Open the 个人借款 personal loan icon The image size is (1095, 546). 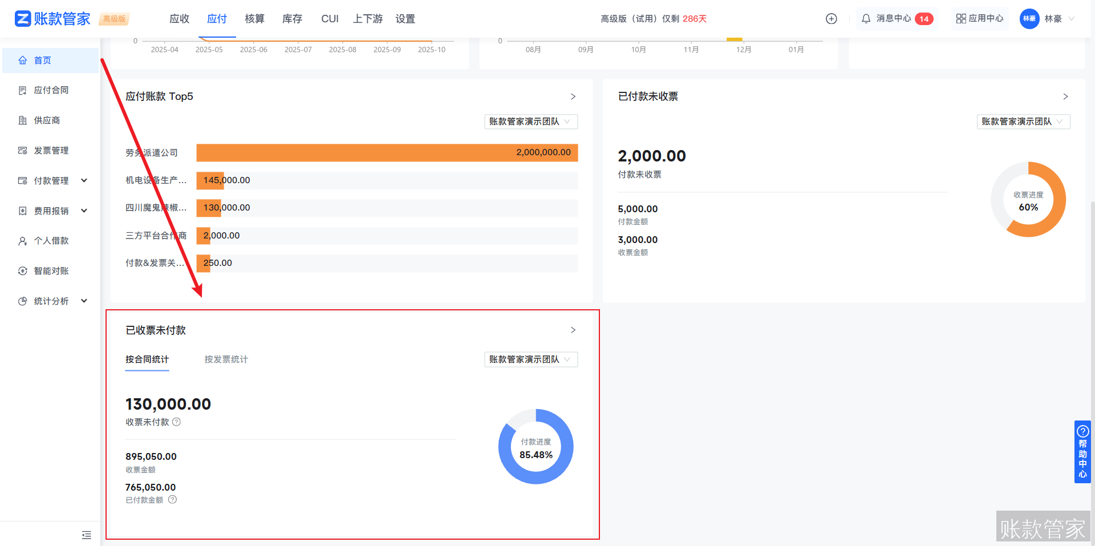(x=23, y=240)
